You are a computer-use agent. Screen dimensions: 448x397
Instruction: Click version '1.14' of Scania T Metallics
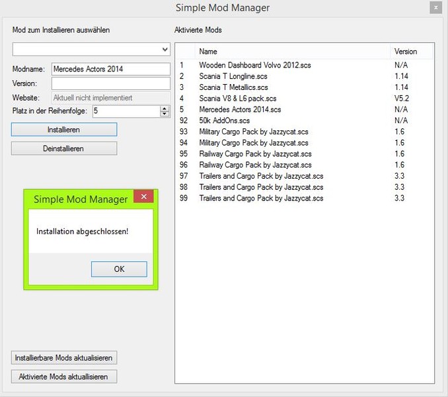401,87
